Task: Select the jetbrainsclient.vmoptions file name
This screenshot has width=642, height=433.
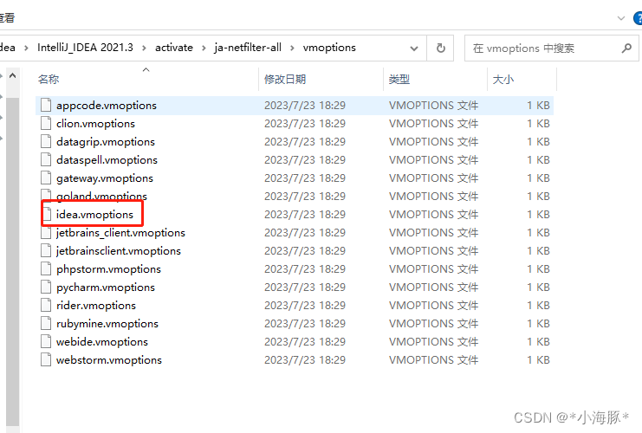Action: coord(119,251)
